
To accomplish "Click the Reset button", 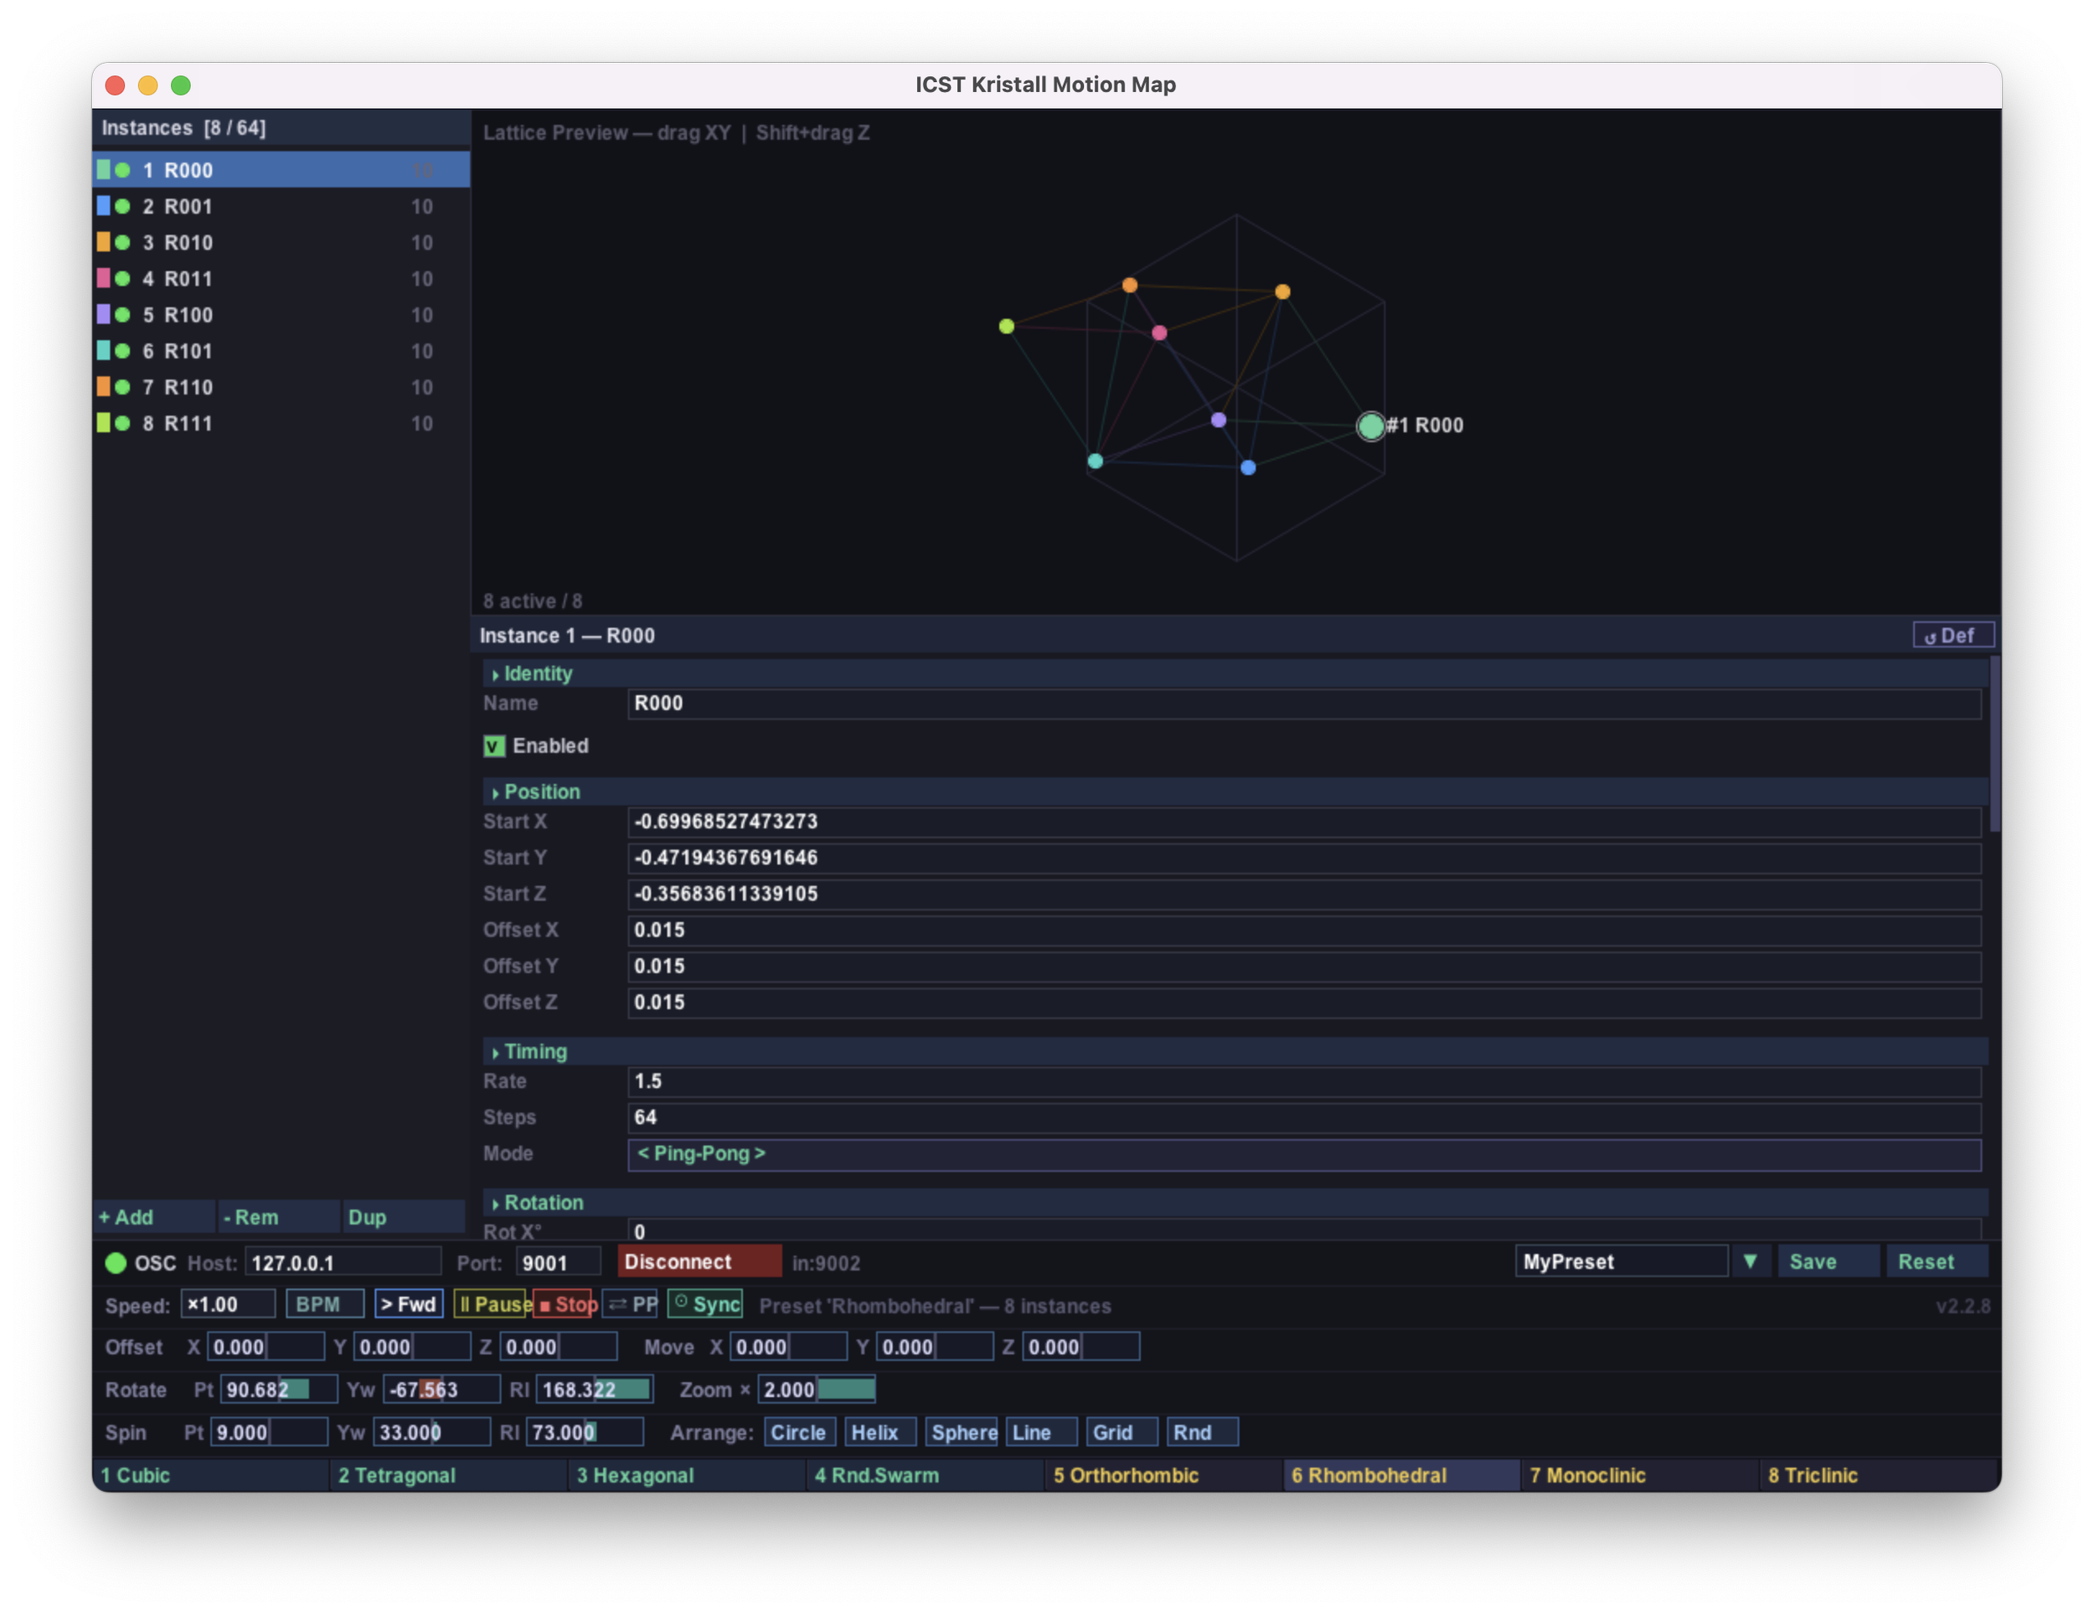I will 1937,1262.
